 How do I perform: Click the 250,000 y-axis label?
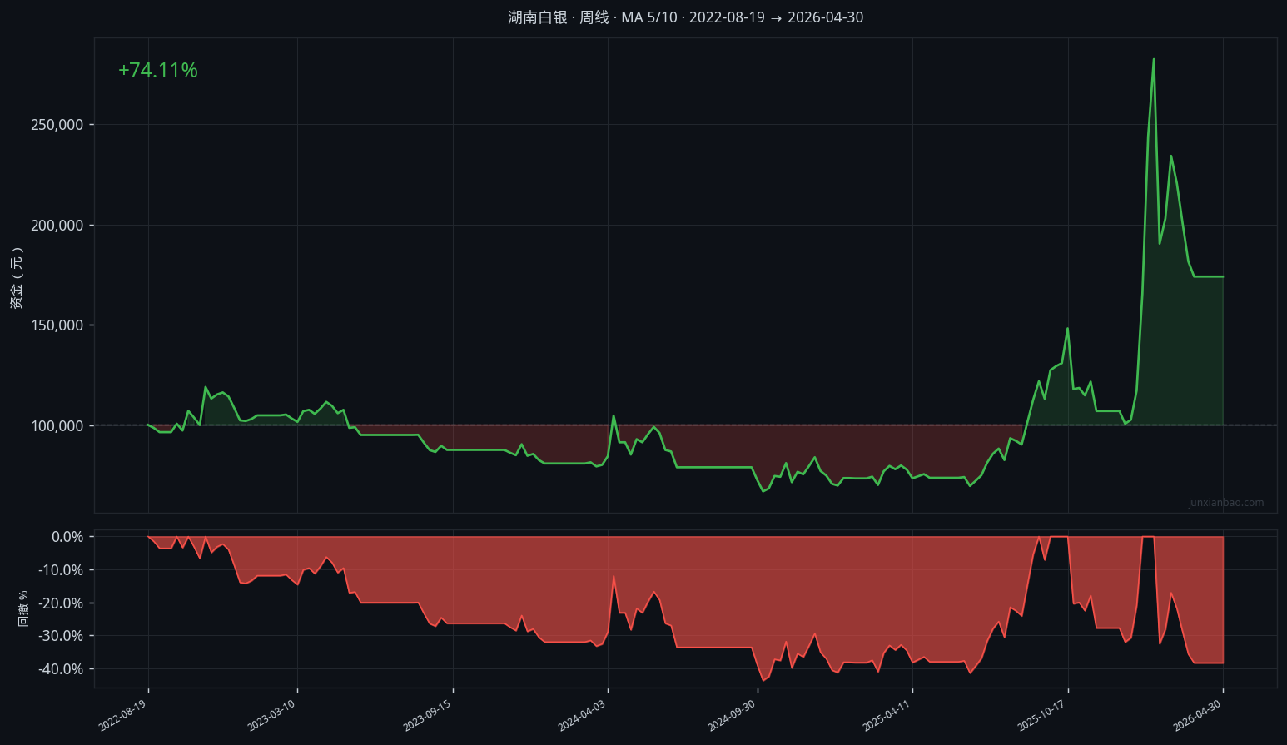57,125
